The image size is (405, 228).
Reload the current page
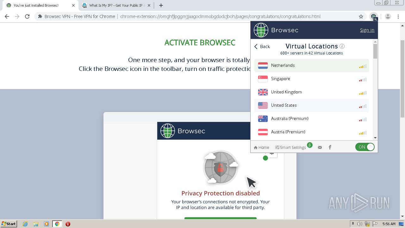(x=27, y=16)
